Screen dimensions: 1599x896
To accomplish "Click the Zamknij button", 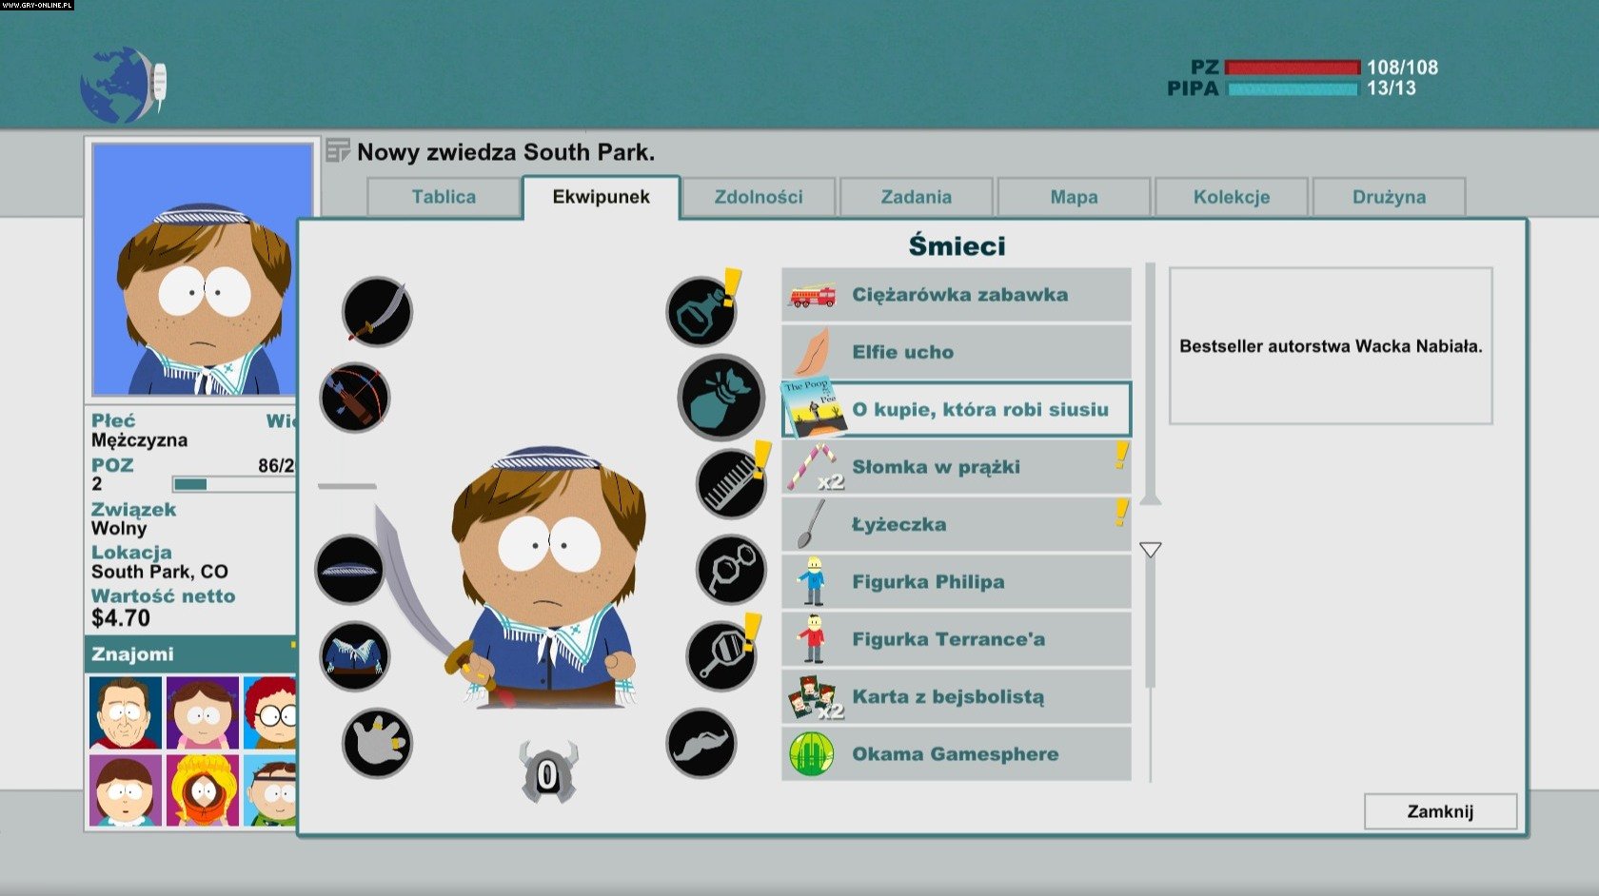I will (x=1440, y=811).
